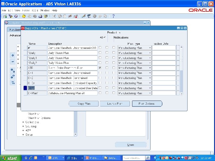This screenshot has width=215, height=161.
Task: Click the Window Help question mark icon
Action: pos(113,16)
